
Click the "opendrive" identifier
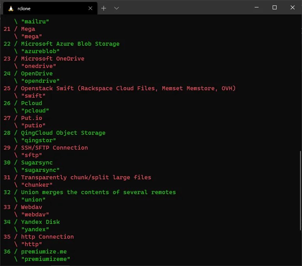(x=40, y=81)
